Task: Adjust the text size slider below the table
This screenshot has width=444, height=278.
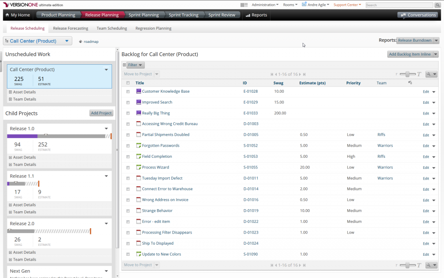Action: pos(408,265)
